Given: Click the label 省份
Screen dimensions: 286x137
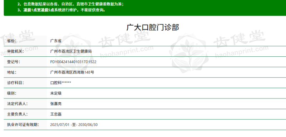Looking at the screenshot, I should point(12,41).
